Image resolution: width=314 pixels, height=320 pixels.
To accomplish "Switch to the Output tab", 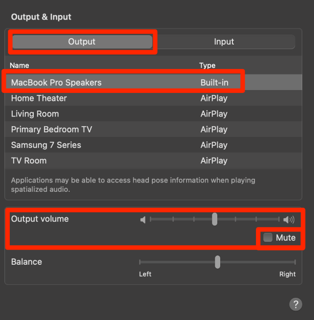I will click(x=82, y=42).
